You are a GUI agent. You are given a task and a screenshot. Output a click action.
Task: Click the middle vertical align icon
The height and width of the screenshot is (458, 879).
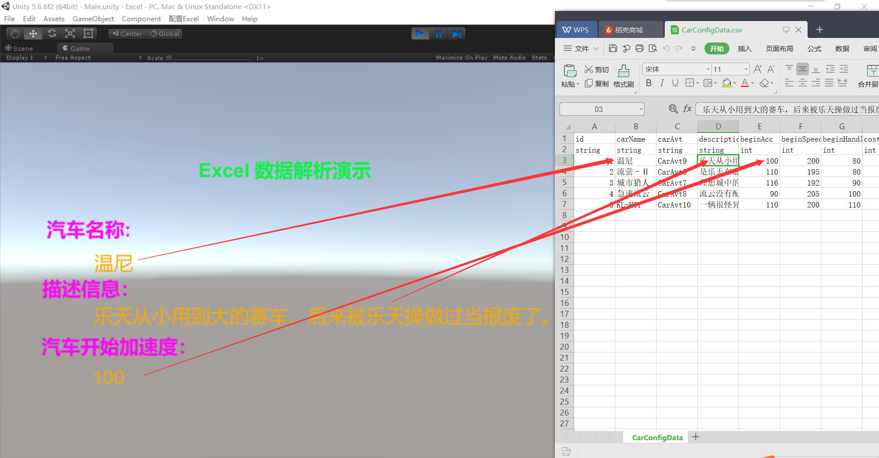803,69
